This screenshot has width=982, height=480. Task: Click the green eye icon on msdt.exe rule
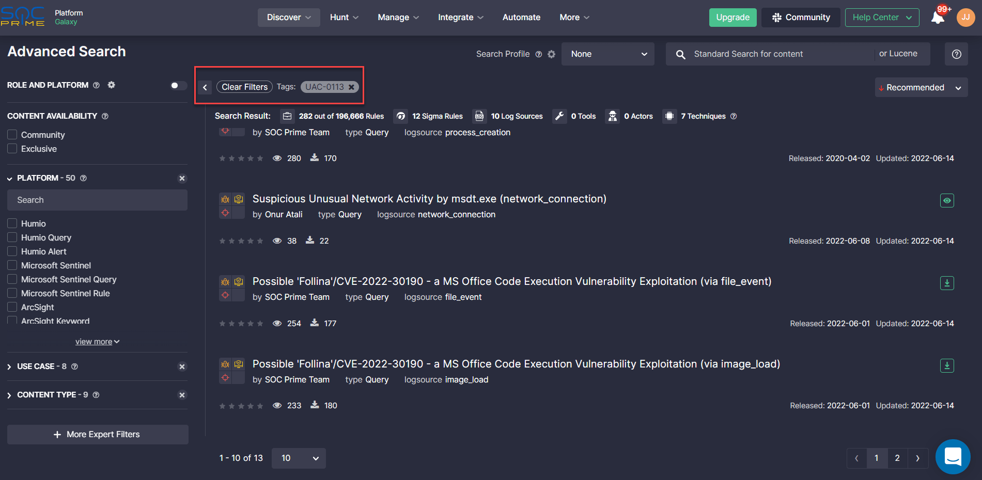[x=946, y=200]
